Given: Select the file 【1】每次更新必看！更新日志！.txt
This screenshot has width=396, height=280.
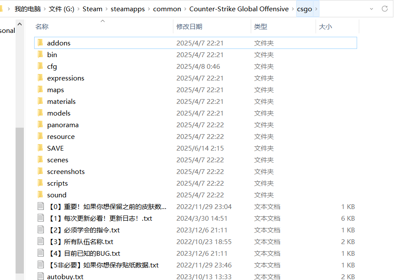Looking at the screenshot, I should point(100,219).
